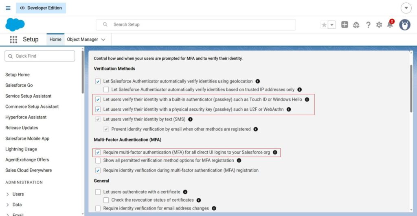Toggle verify identity by text (SMS) checkbox

click(98, 119)
